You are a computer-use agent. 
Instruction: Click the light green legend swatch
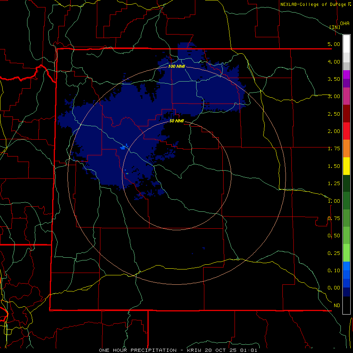pyautogui.click(x=346, y=253)
